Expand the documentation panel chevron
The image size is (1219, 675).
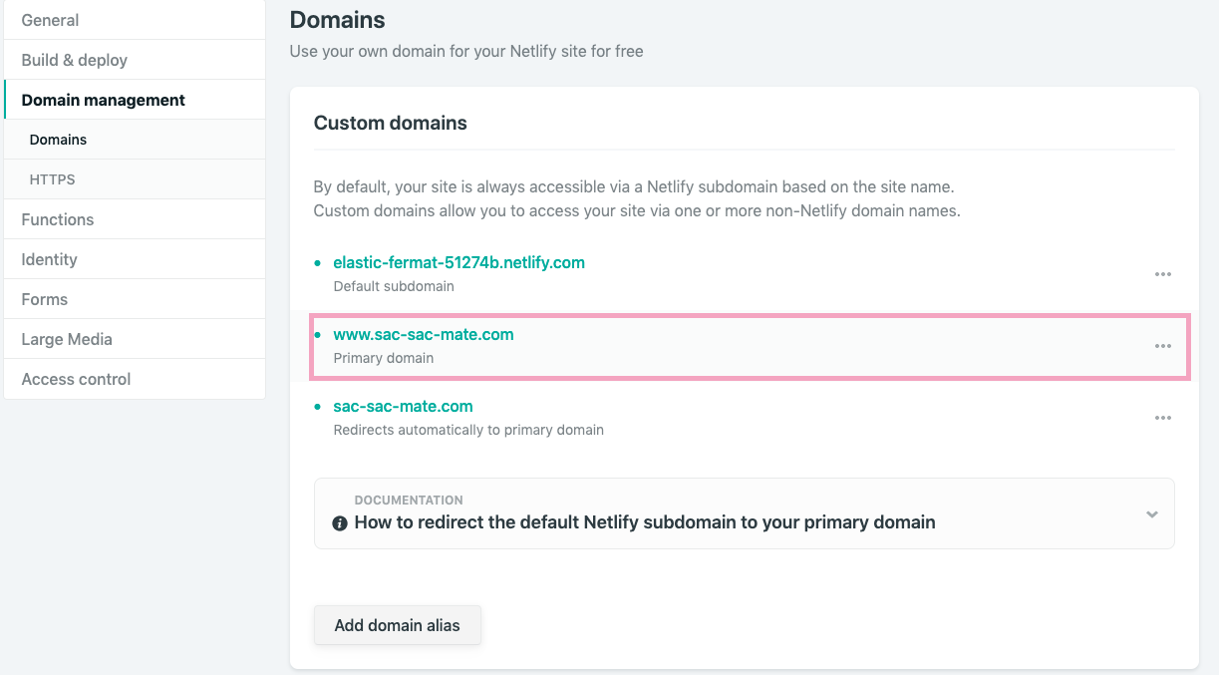click(x=1151, y=514)
